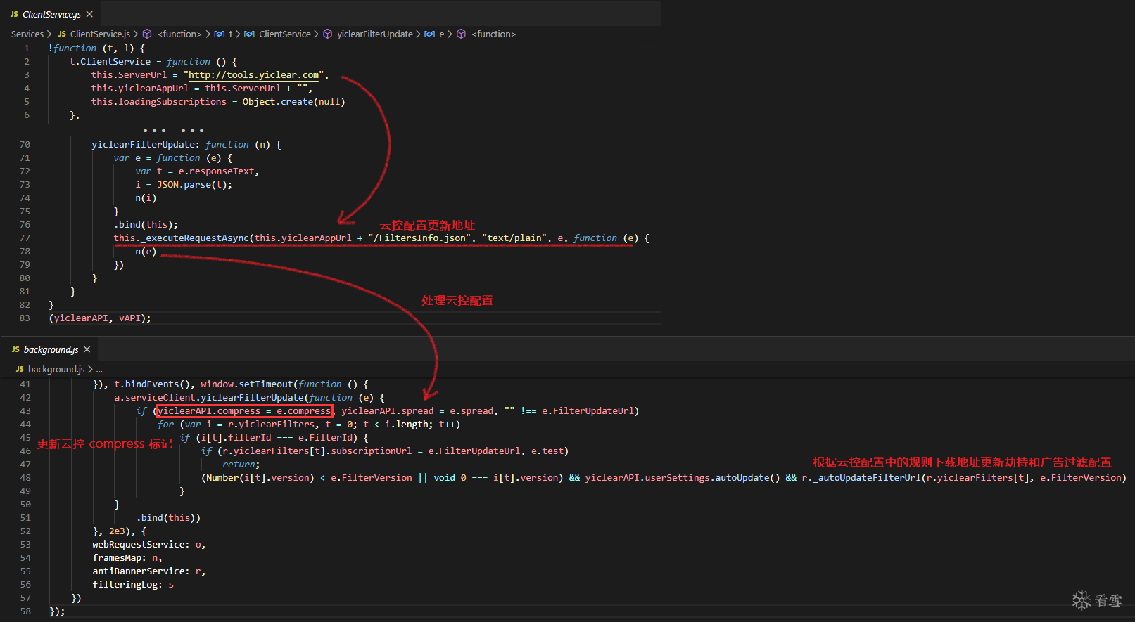
Task: Click JS icon of ClientService.js breadcrumb
Action: [62, 34]
